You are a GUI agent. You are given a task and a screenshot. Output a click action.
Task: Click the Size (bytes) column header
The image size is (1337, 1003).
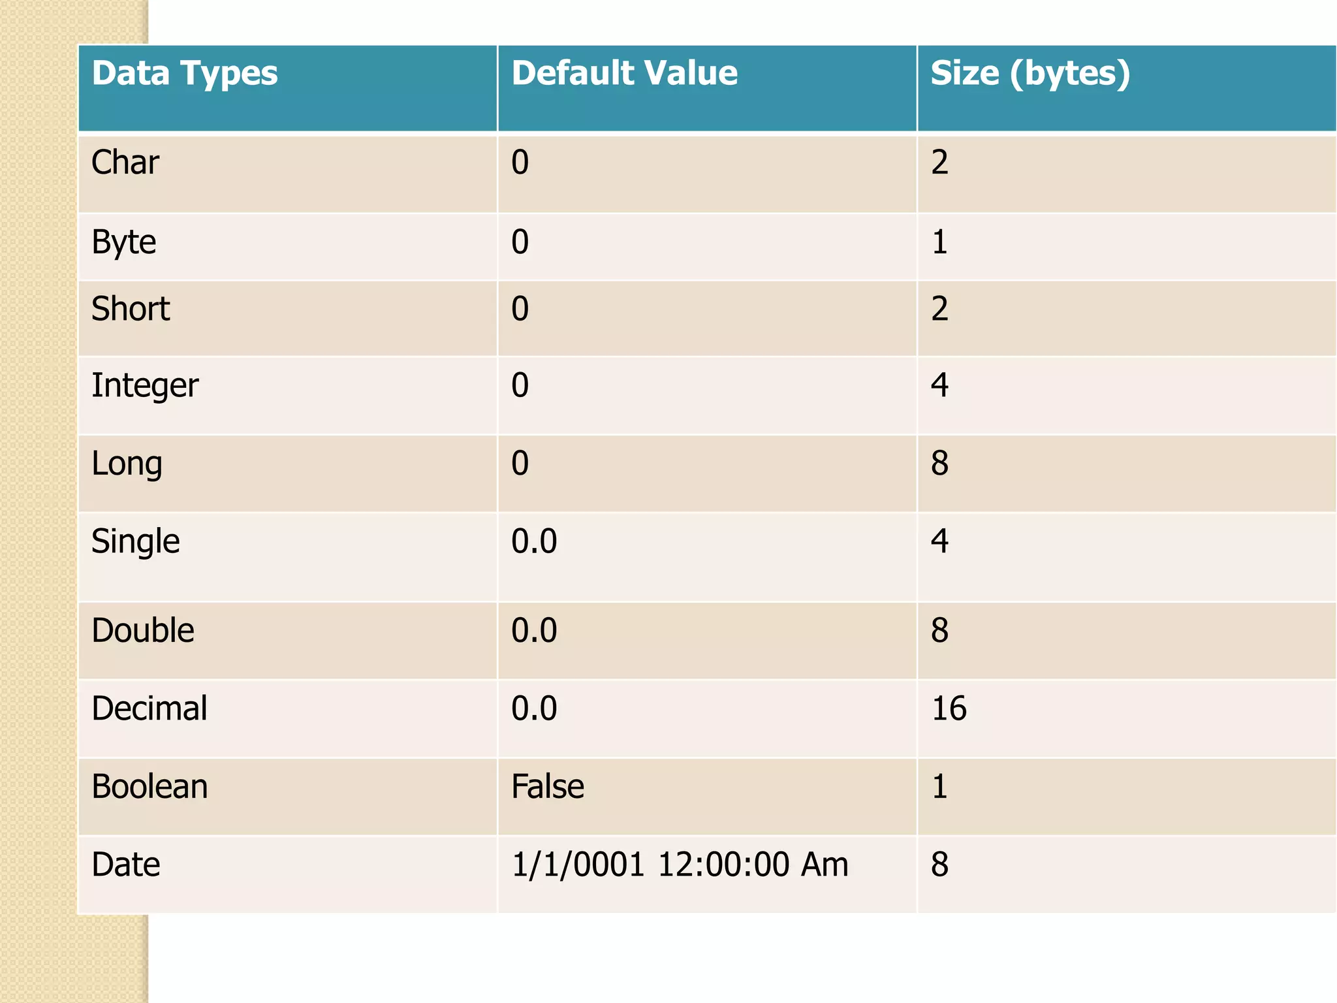[1030, 74]
